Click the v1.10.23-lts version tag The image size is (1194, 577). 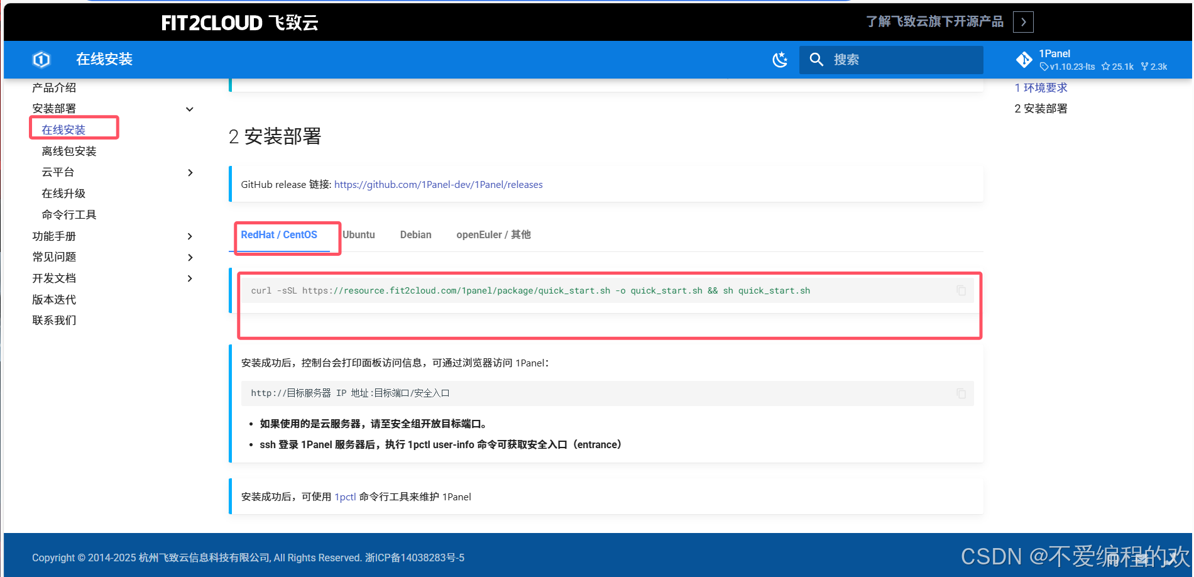1068,67
